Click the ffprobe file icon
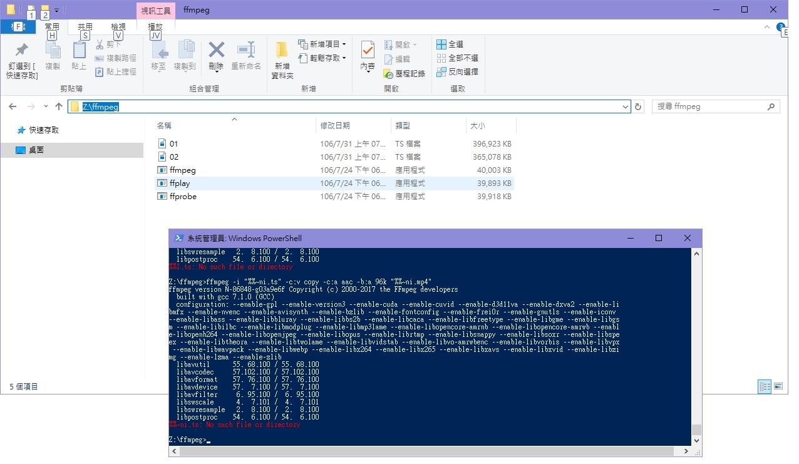 (x=162, y=197)
